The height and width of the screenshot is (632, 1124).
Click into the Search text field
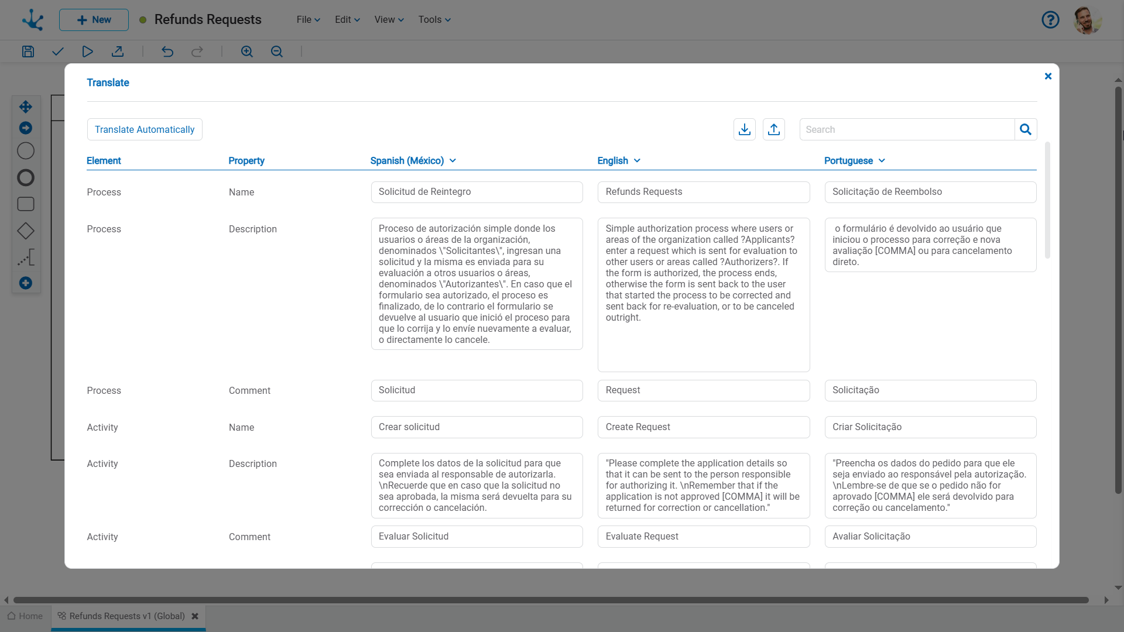coord(906,129)
